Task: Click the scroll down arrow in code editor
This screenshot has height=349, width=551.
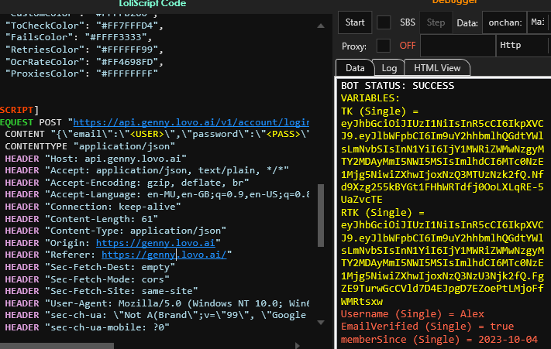Action: click(321, 323)
